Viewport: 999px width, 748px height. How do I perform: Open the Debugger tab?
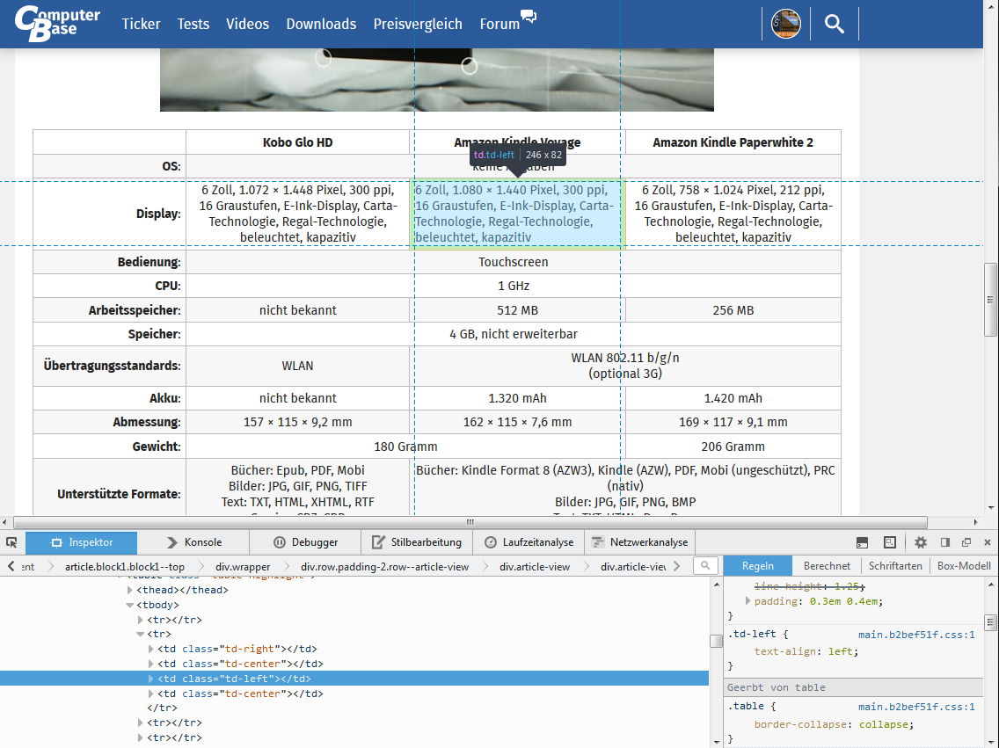tap(305, 542)
